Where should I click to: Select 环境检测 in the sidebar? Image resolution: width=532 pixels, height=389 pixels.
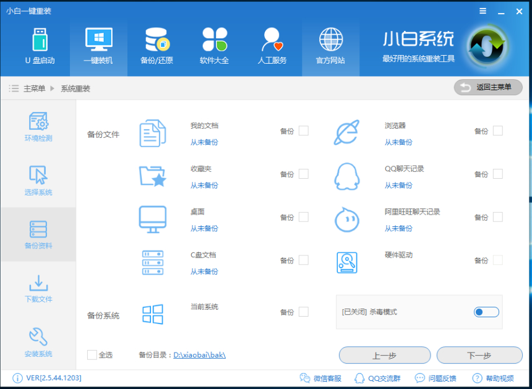38,128
